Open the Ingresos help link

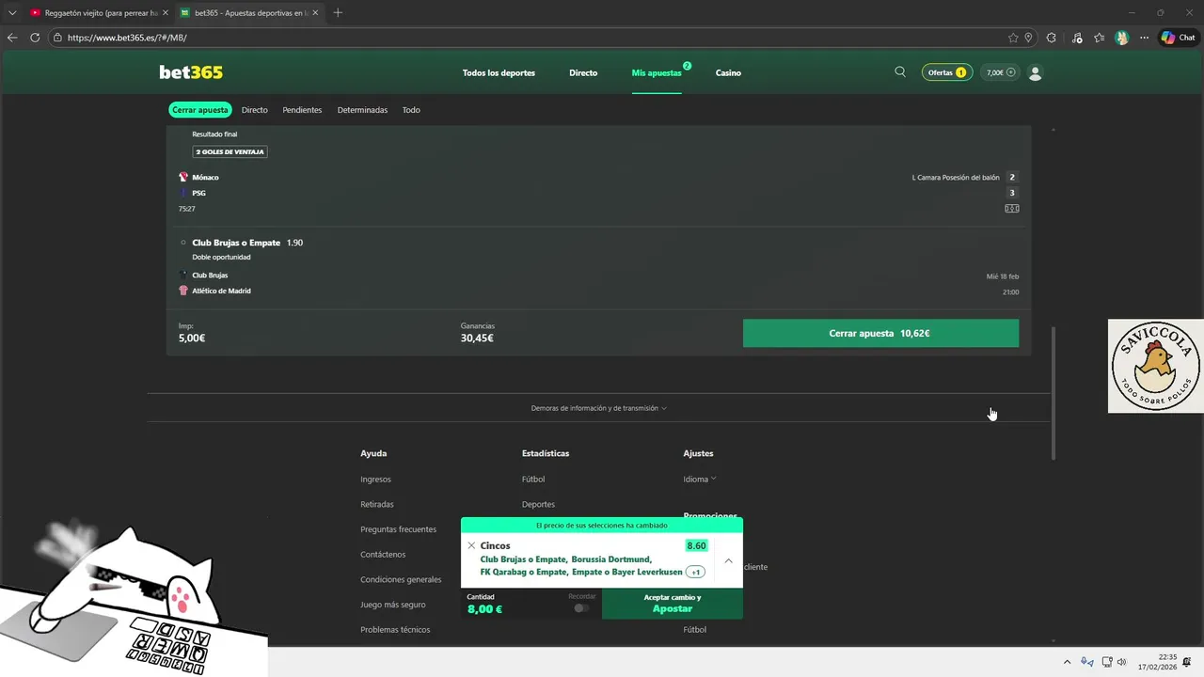tap(375, 479)
